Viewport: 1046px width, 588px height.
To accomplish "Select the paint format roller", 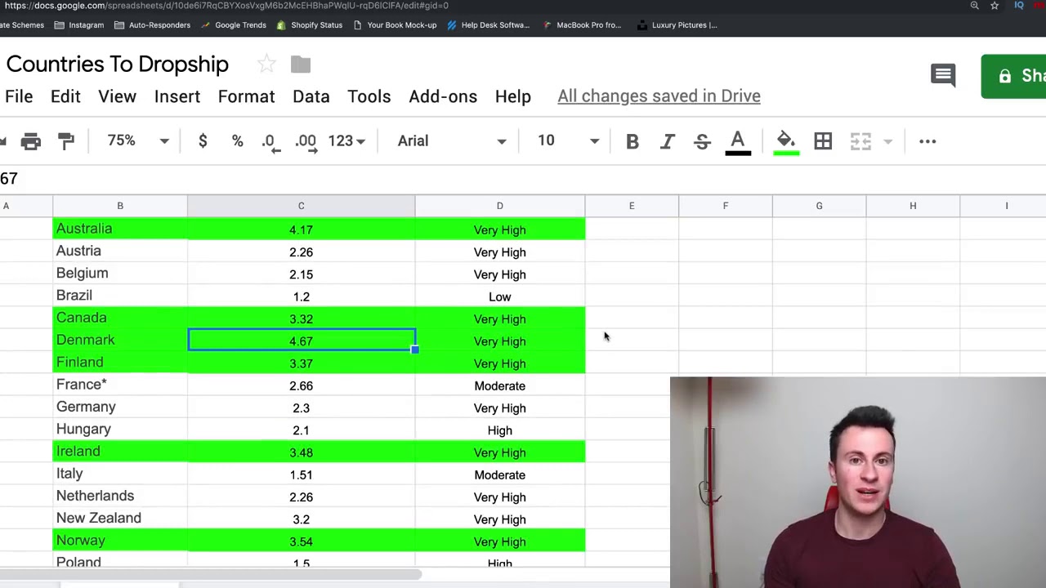I will pos(66,141).
